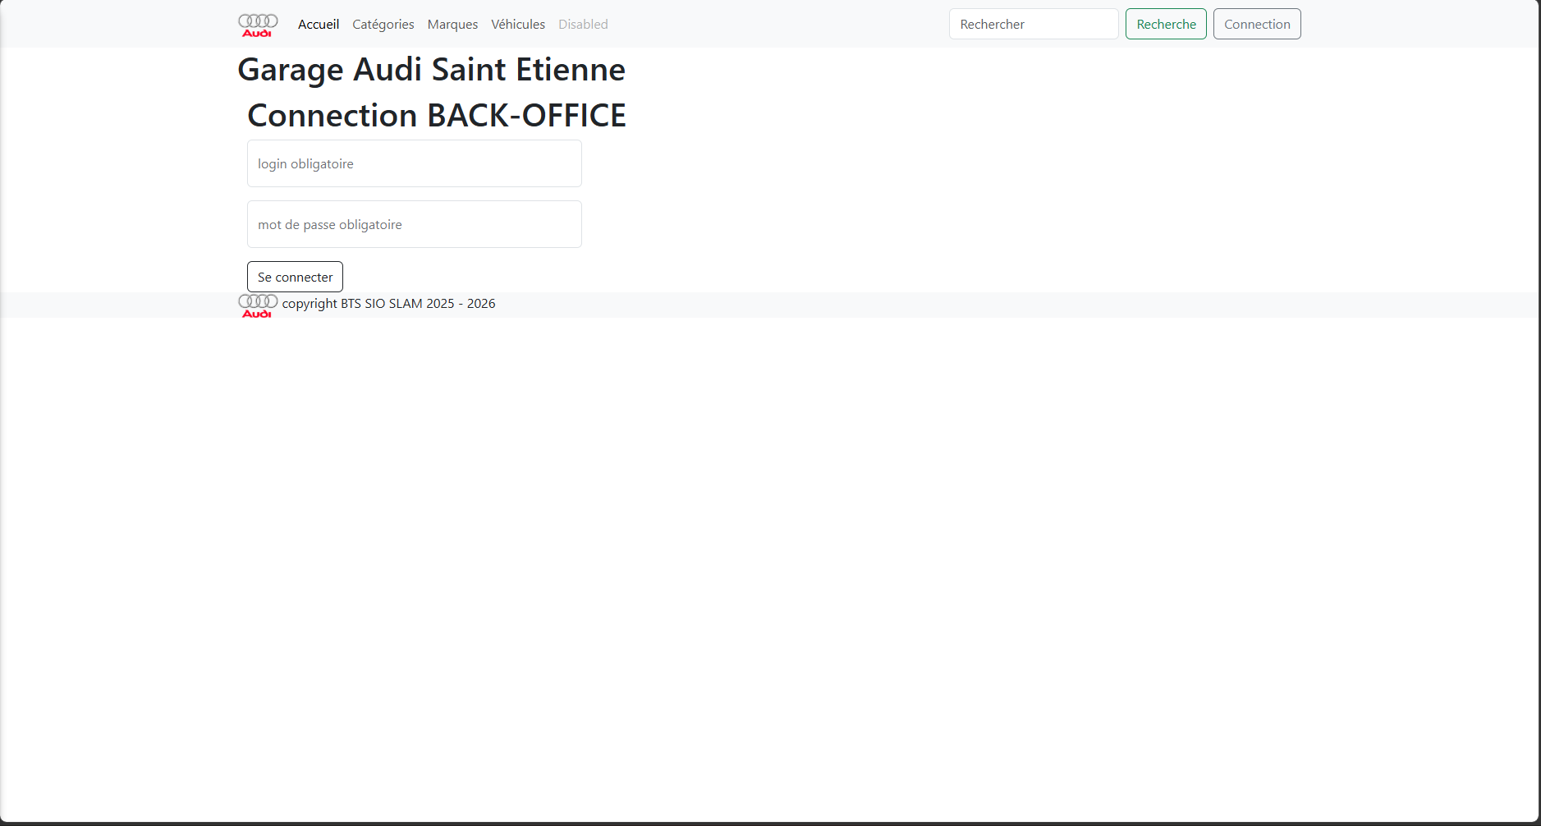1541x826 pixels.
Task: Click the Connection button in navbar
Action: coord(1257,24)
